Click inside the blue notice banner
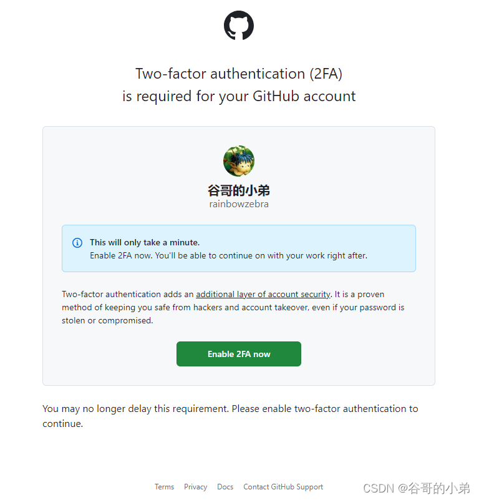Viewport: 479px width, 500px height. point(239,248)
